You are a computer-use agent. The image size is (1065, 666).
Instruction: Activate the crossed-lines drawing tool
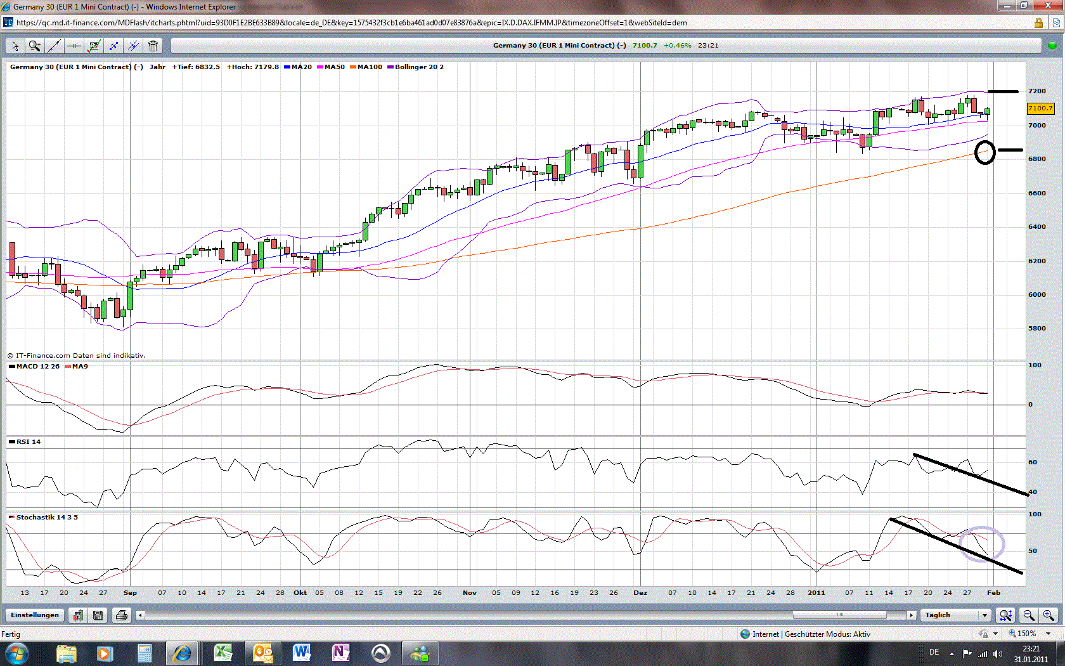133,46
